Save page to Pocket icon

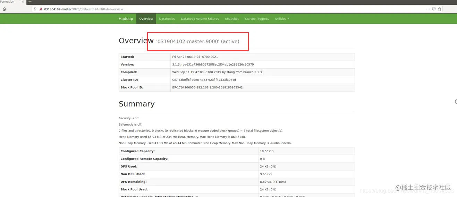tap(434, 9)
